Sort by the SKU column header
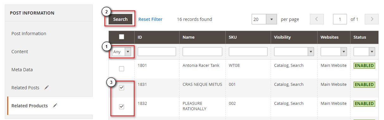 pyautogui.click(x=233, y=37)
